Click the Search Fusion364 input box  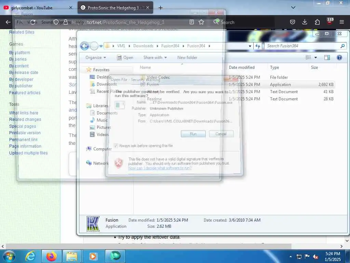(302, 46)
